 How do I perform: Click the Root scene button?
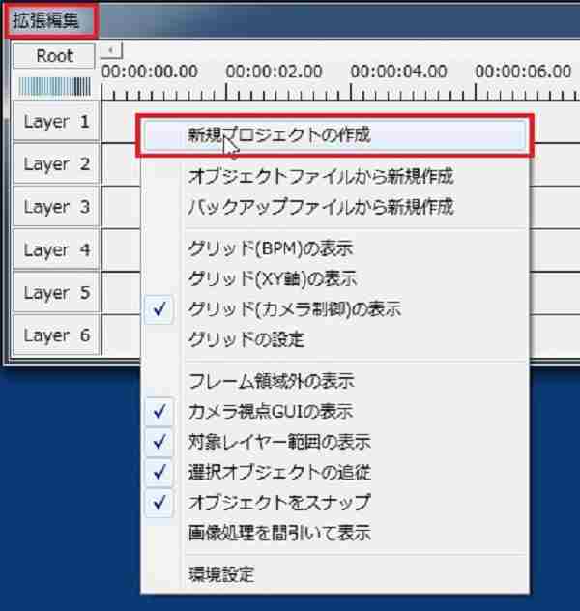click(x=54, y=56)
